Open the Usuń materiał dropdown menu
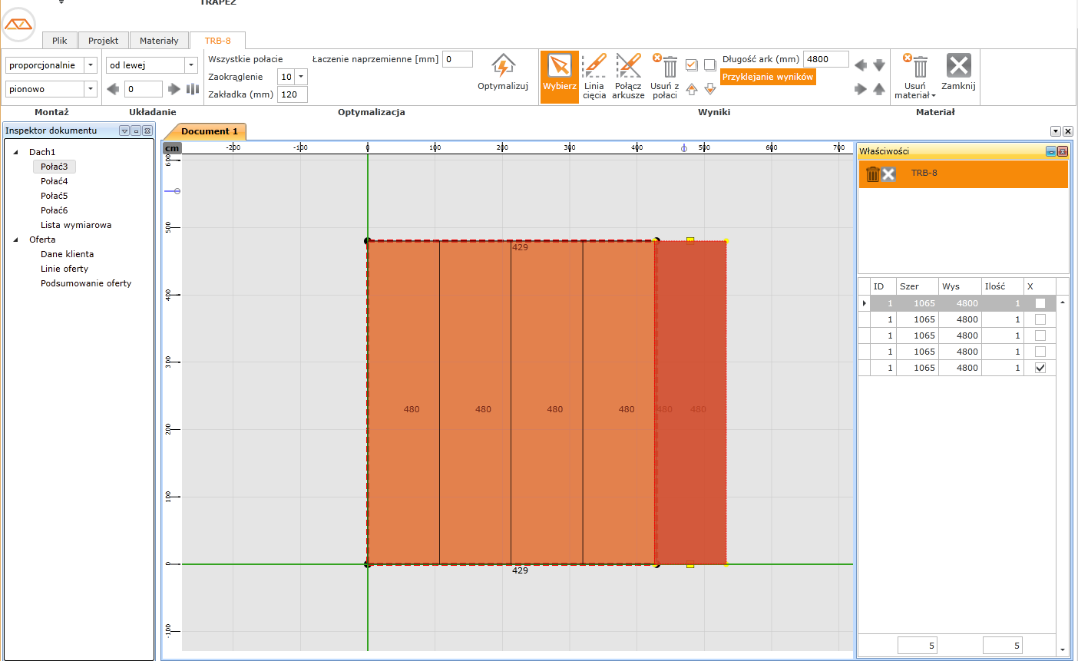 (915, 91)
